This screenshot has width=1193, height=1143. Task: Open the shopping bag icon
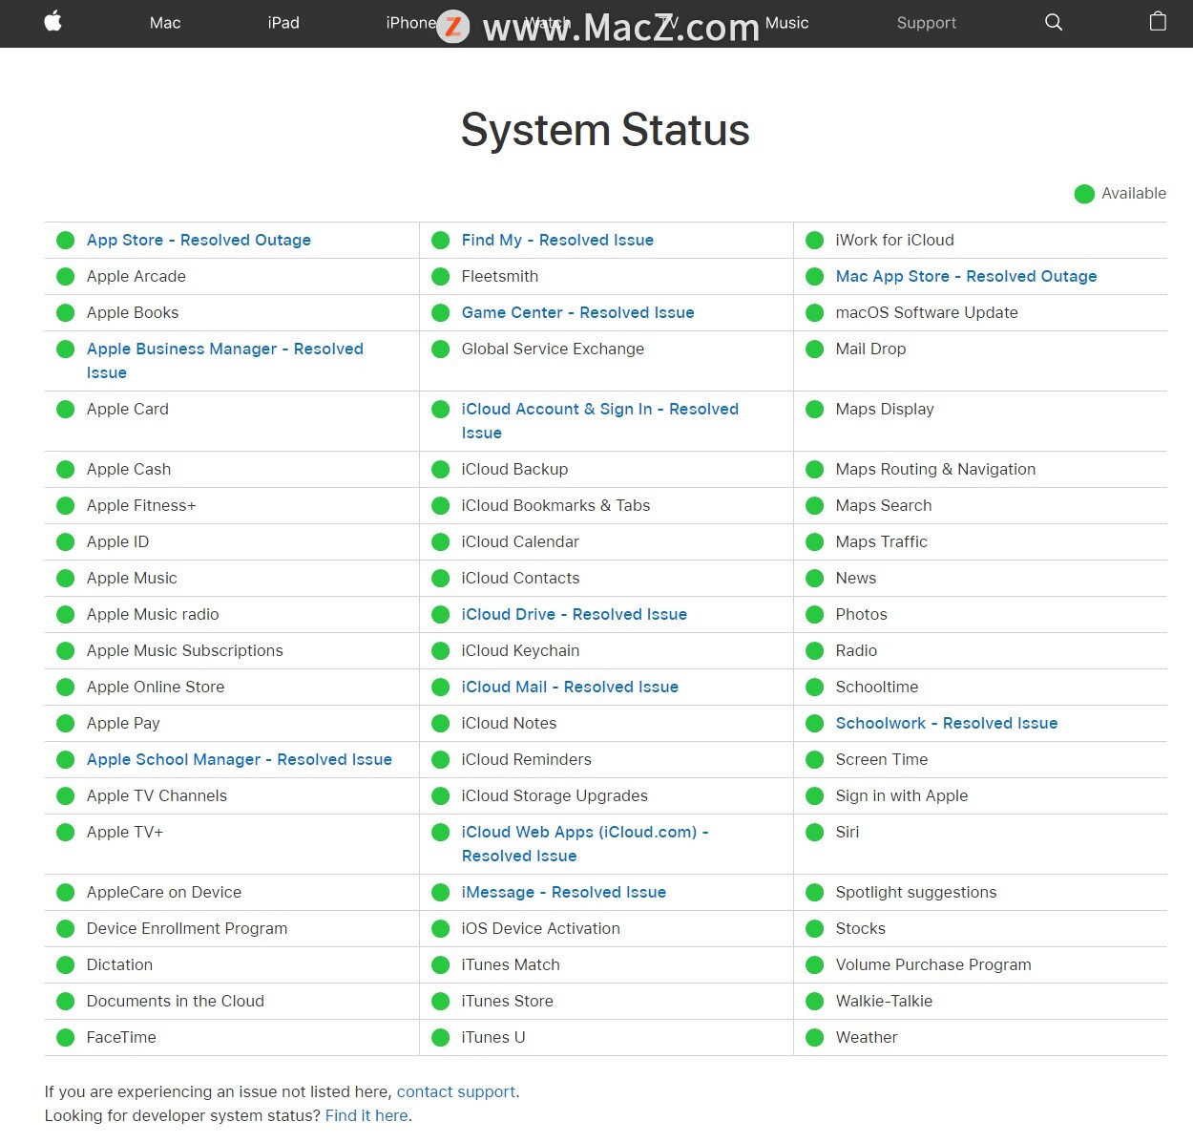pyautogui.click(x=1158, y=21)
